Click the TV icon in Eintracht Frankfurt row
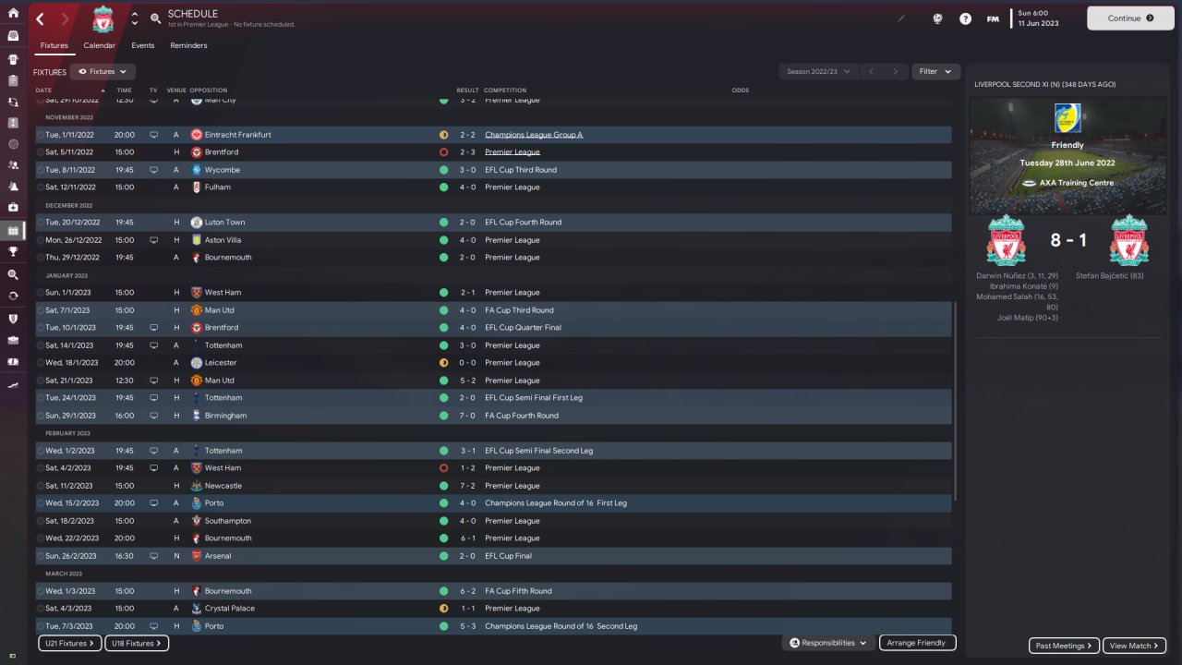 click(x=153, y=135)
